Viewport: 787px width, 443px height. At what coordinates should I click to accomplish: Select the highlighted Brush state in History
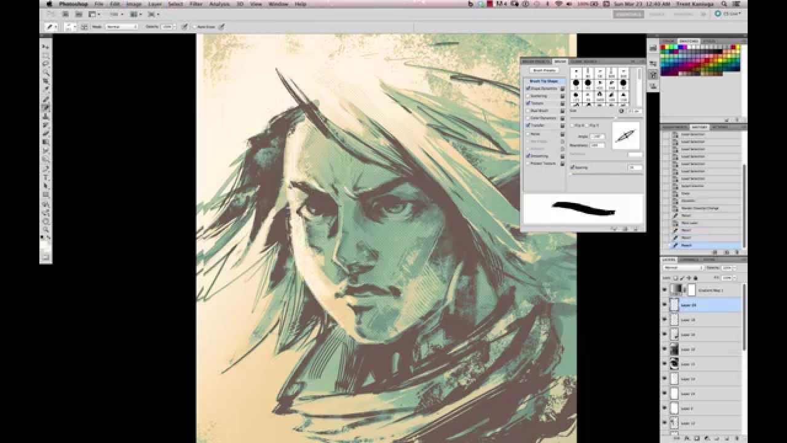(x=704, y=244)
